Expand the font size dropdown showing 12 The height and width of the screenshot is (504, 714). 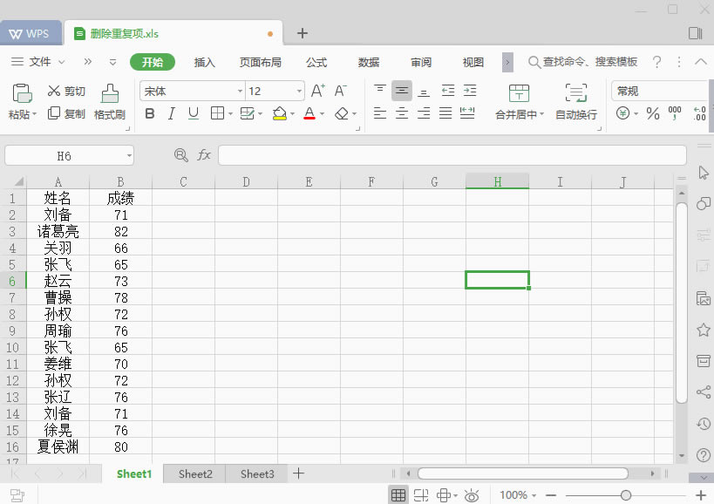(299, 91)
